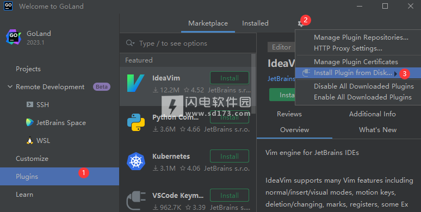Install the Kubernetes plugin
Image resolution: width=421 pixels, height=212 pixels.
click(230, 157)
